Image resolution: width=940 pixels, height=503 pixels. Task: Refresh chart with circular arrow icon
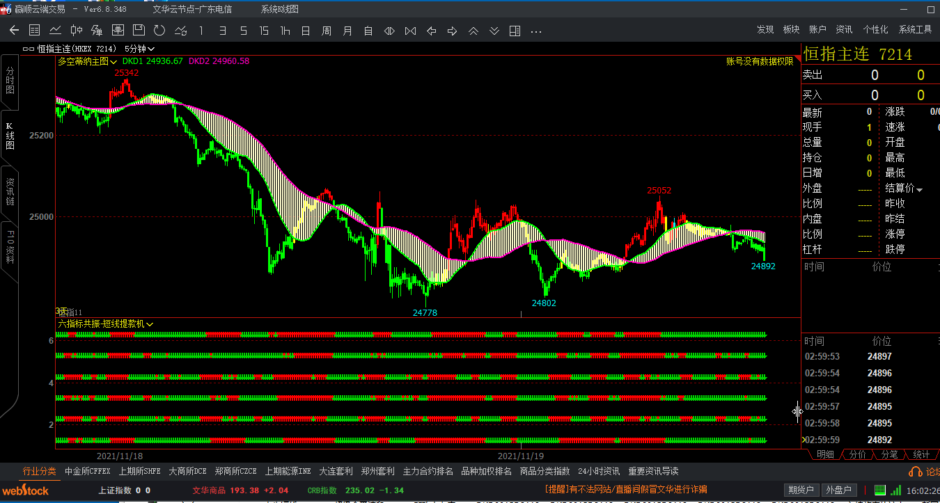point(159,30)
